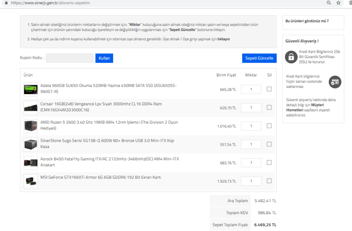Click the AMD Ryzen 5 2600 product image
352x231 pixels.
point(31,126)
